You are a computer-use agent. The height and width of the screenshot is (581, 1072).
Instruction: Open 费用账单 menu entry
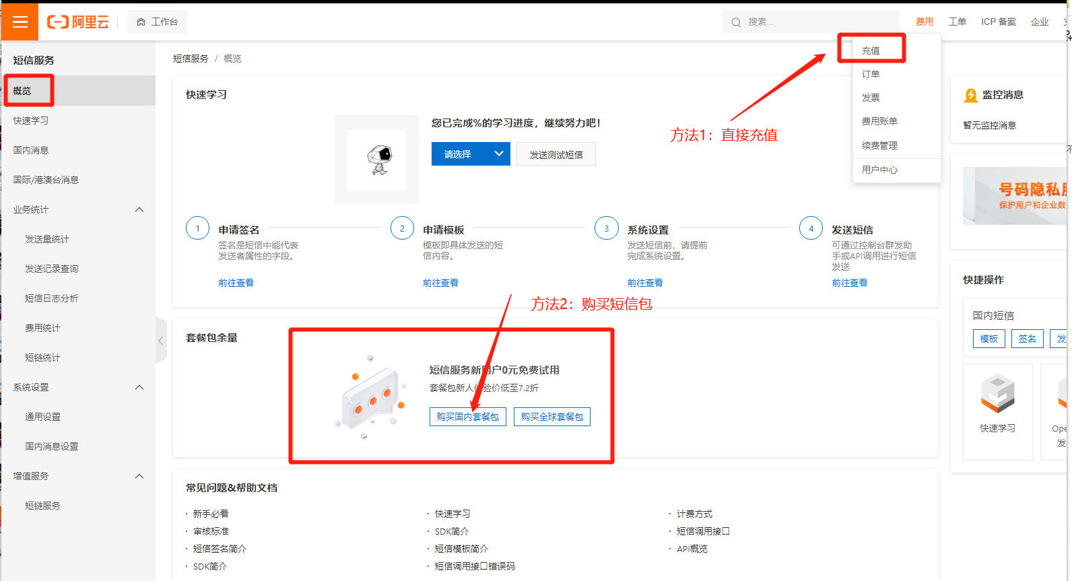click(x=879, y=121)
